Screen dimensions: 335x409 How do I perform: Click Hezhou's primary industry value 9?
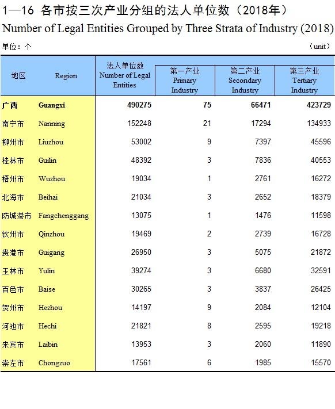209,308
